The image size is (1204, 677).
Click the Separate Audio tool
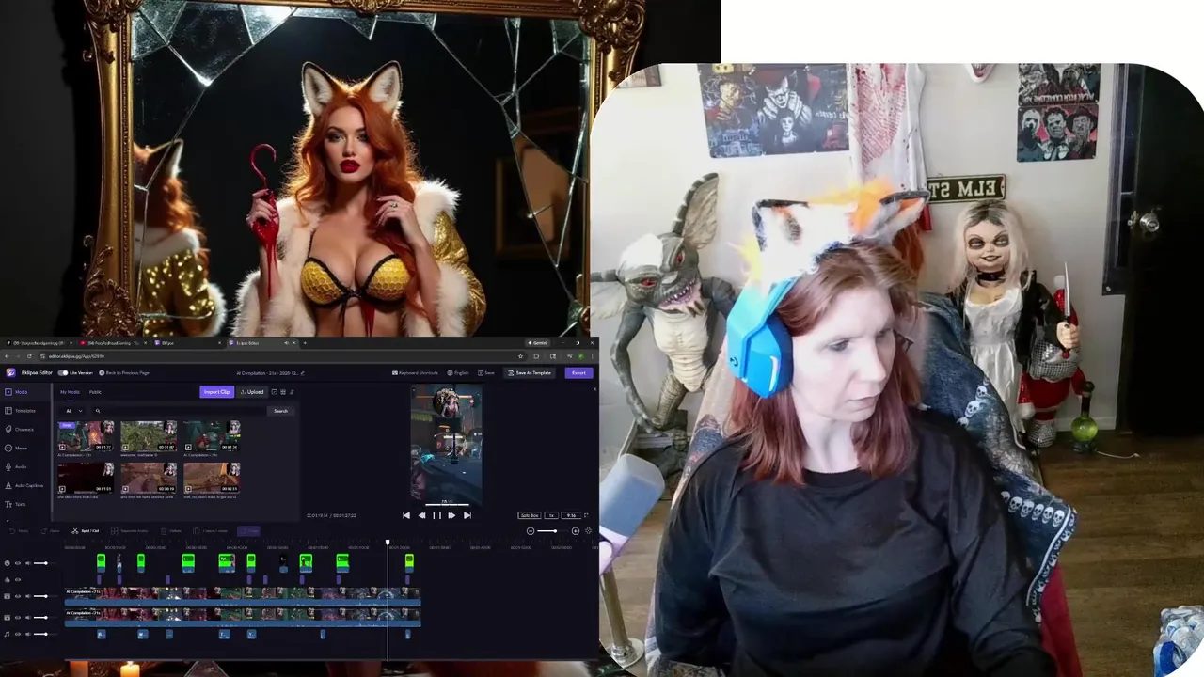coord(129,531)
